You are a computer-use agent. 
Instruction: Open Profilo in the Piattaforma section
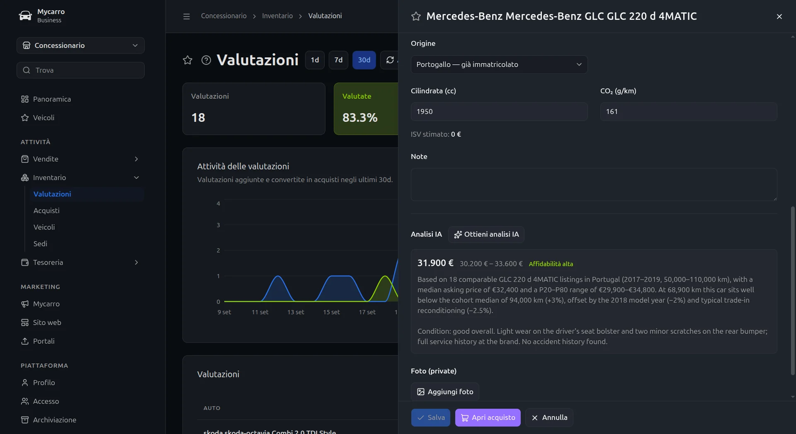pyautogui.click(x=80, y=382)
